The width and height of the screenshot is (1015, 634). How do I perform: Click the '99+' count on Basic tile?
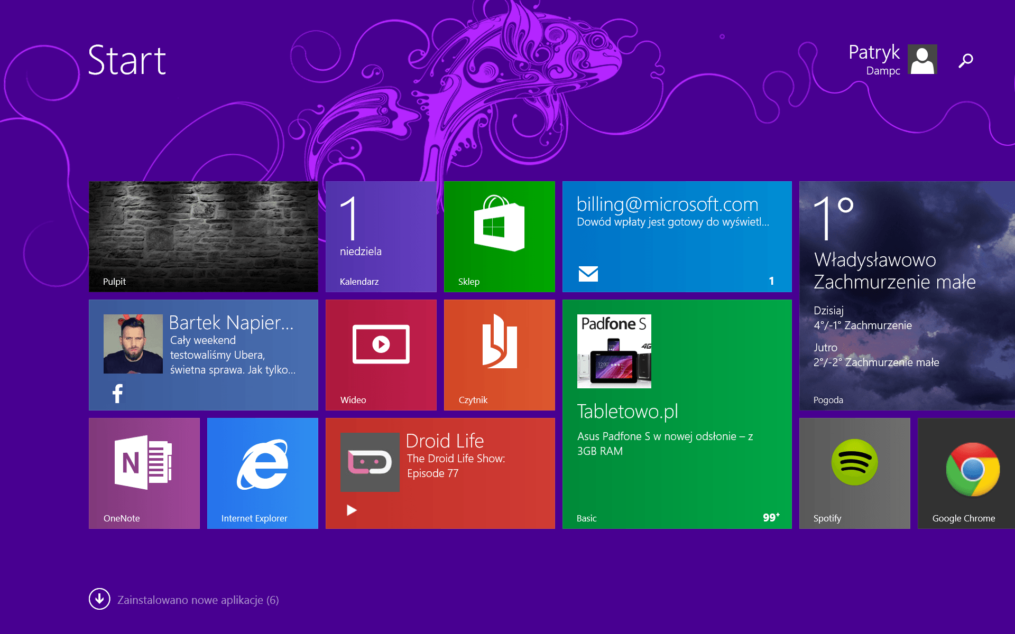pyautogui.click(x=771, y=517)
